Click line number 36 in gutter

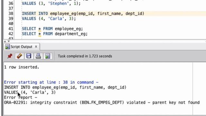11,4
